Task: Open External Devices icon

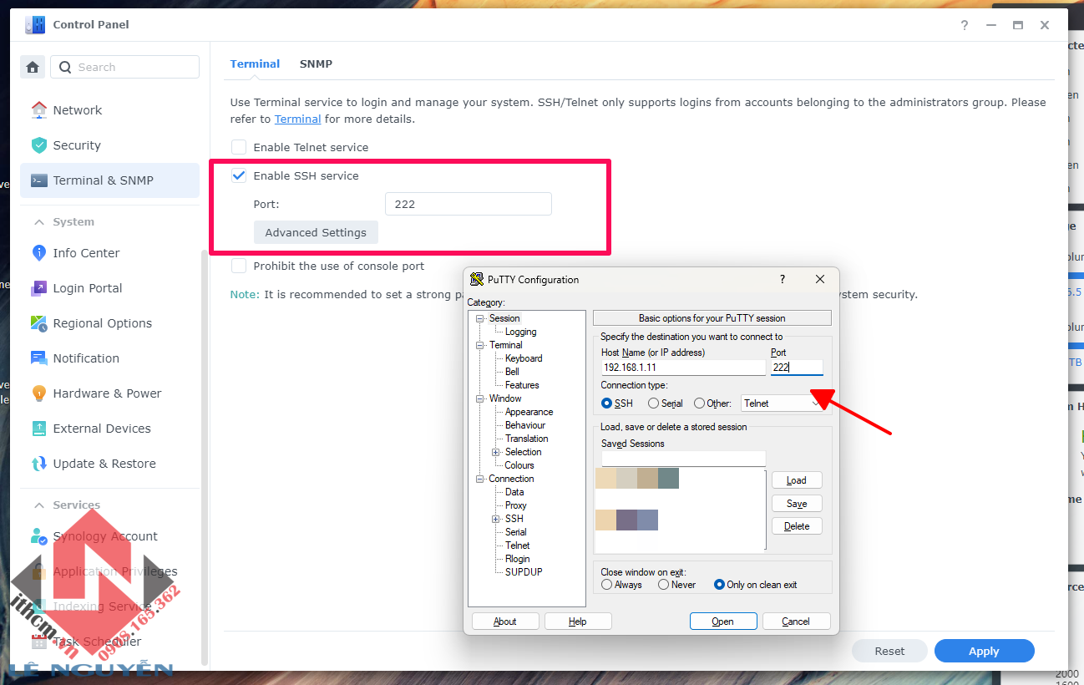Action: pyautogui.click(x=39, y=429)
